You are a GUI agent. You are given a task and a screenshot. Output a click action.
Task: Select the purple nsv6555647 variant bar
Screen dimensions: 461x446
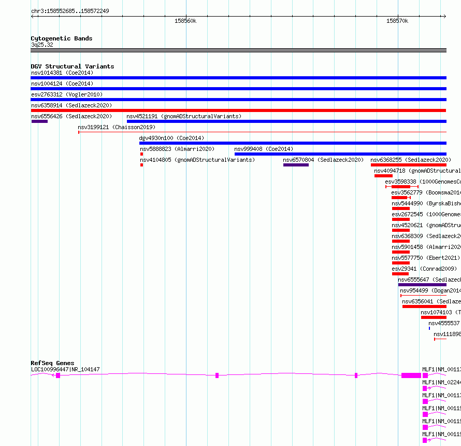(422, 285)
